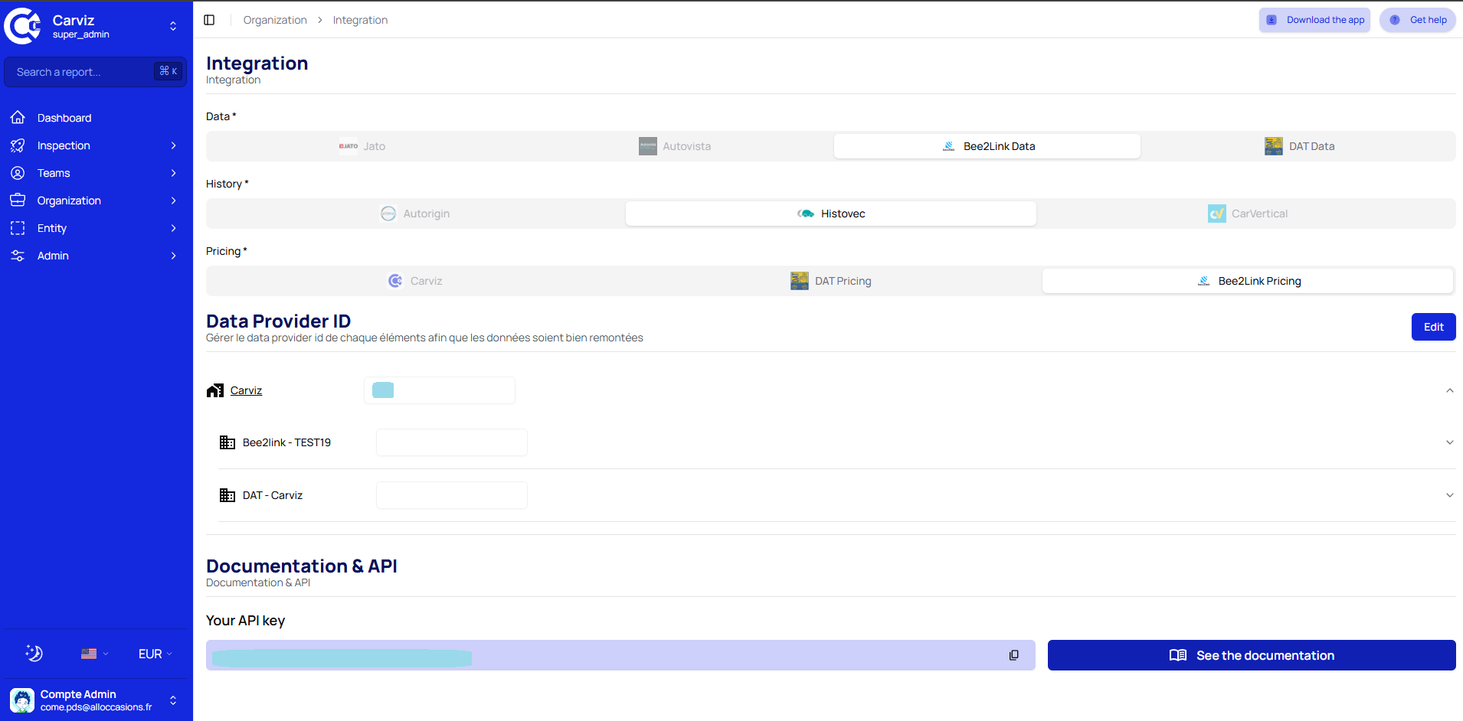The height and width of the screenshot is (721, 1463).
Task: Toggle the sidebar panel icon
Action: coord(209,20)
